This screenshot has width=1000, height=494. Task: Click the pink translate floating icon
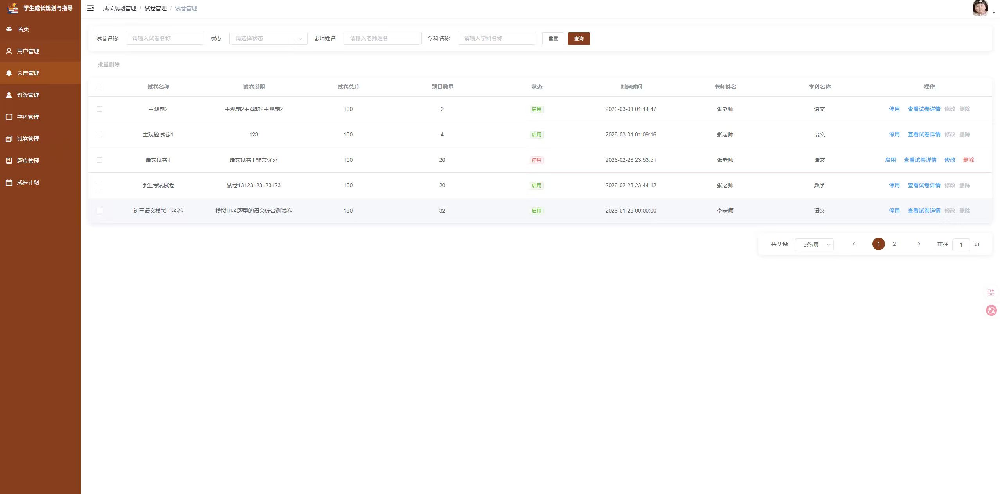click(991, 311)
